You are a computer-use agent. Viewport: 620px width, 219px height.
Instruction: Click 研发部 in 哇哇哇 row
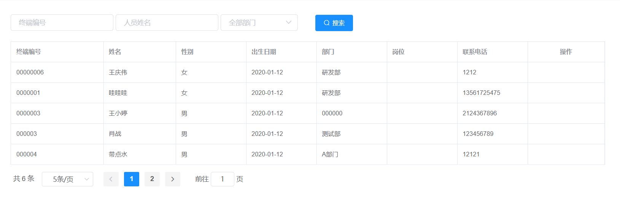(331, 93)
